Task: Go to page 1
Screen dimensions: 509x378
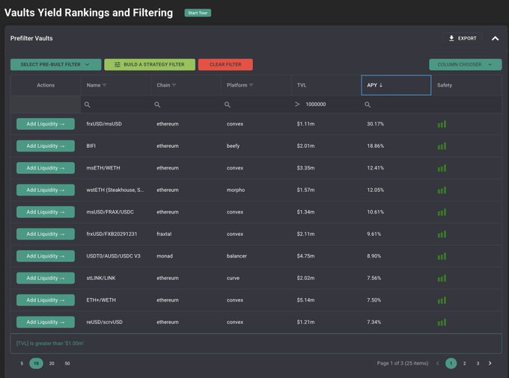Action: point(451,363)
